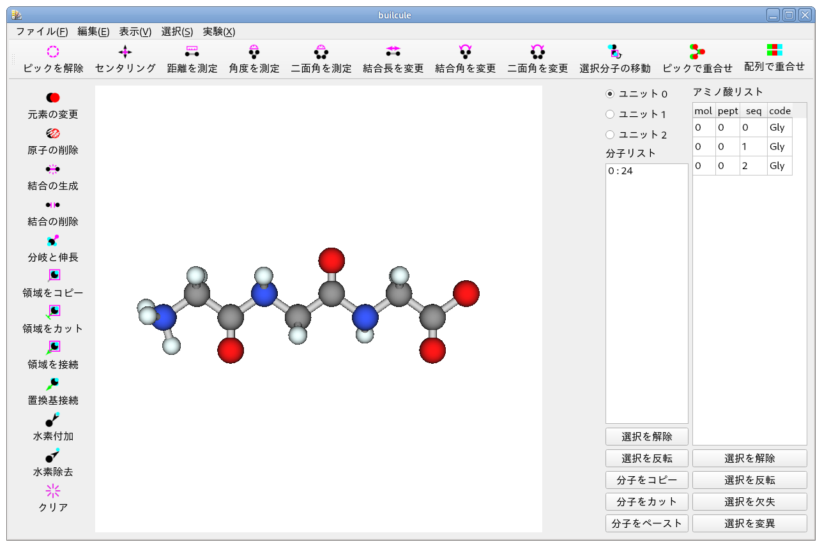The width and height of the screenshot is (822, 547).
Task: Click the 分子をコピー button
Action: 646,480
